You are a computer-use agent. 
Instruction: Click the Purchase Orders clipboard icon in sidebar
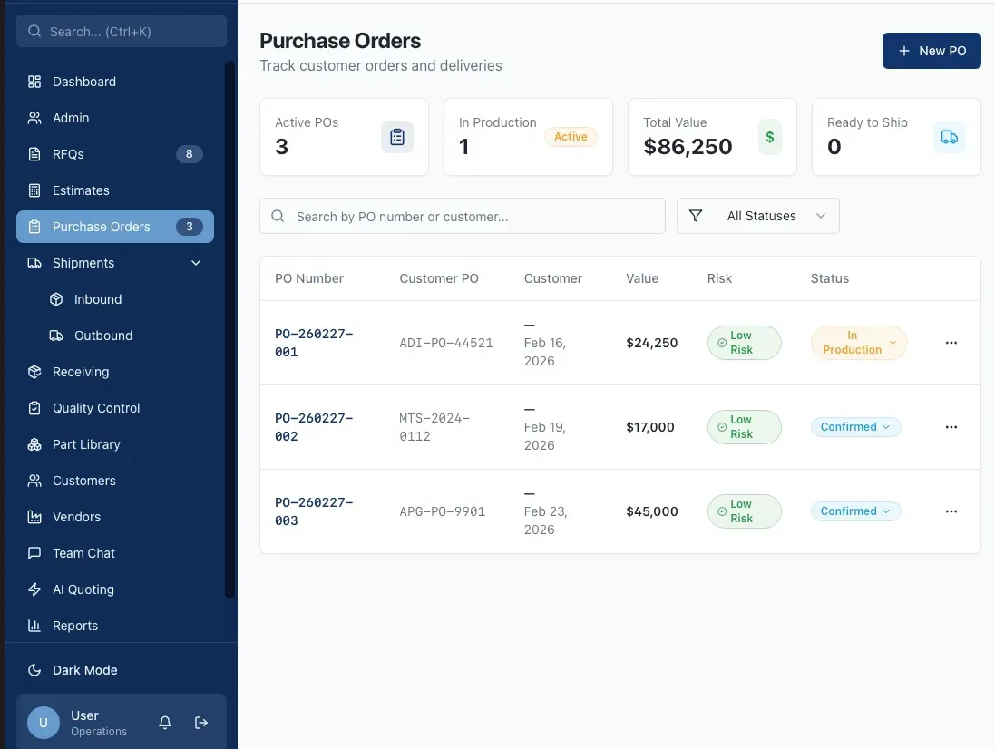[x=34, y=227]
